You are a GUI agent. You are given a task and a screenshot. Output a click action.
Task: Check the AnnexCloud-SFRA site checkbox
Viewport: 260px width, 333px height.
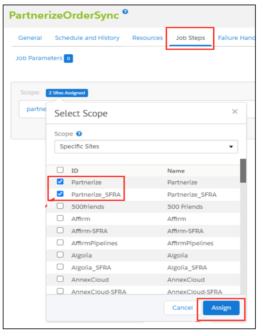[60, 291]
